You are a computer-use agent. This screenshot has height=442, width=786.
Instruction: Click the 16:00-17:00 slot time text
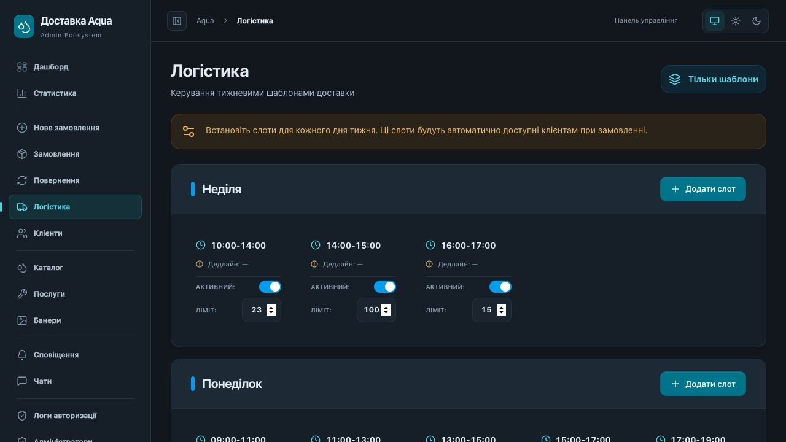coord(468,246)
